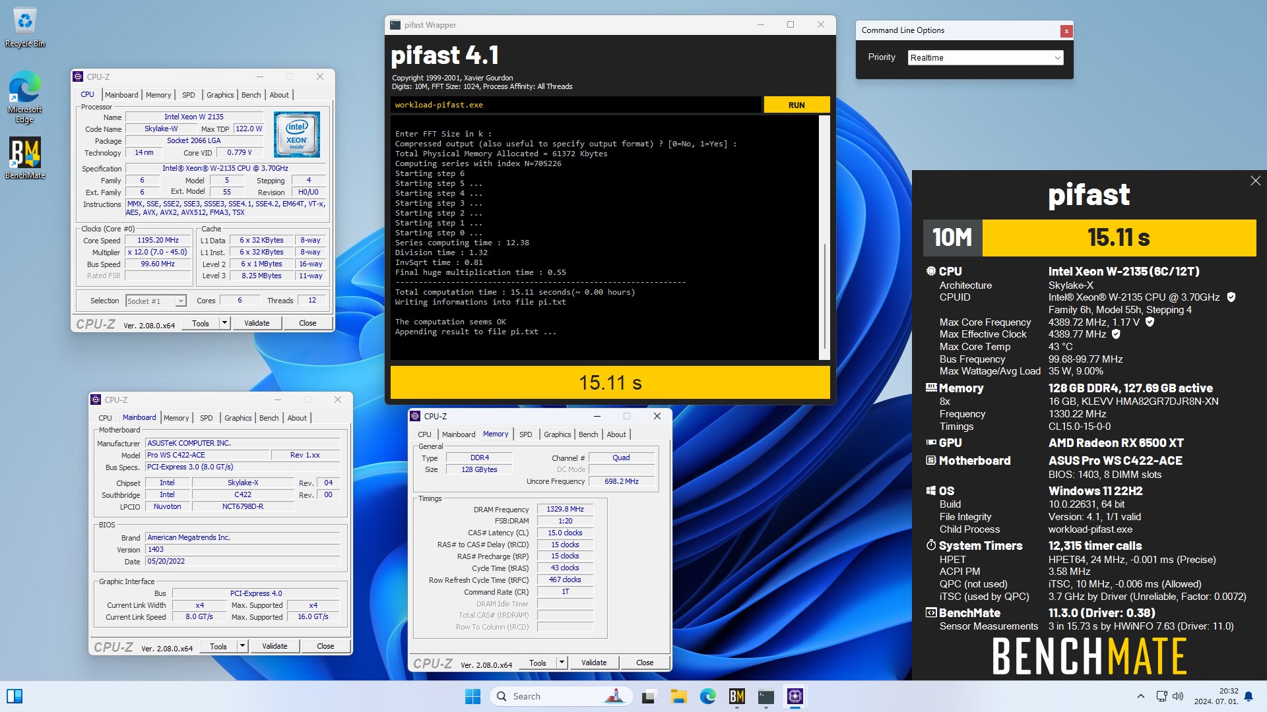Open SPD tab in the Mainboard CPU-Z window
Screen dimensions: 1267x712
pyautogui.click(x=207, y=418)
